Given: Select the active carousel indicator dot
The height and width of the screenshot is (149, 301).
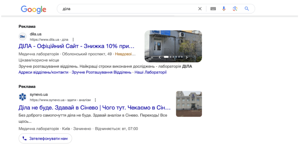Looking at the screenshot, I should (166, 57).
